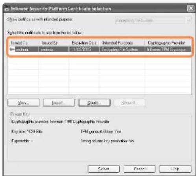Cancel the certificate selection dialog
Image resolution: width=196 pixels, height=176 pixels.
[139, 169]
